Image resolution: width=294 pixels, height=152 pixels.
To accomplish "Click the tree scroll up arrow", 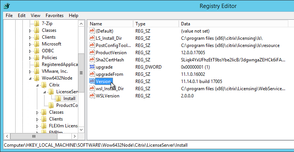I will click(x=81, y=24).
